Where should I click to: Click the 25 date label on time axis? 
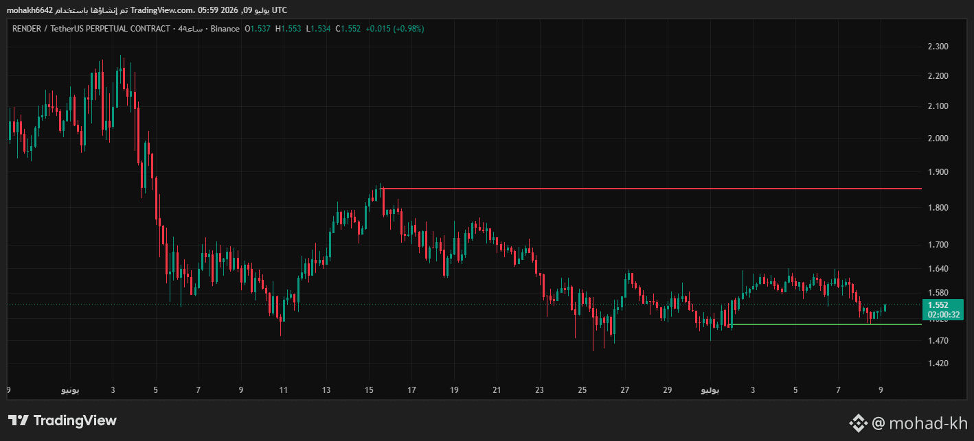[582, 390]
